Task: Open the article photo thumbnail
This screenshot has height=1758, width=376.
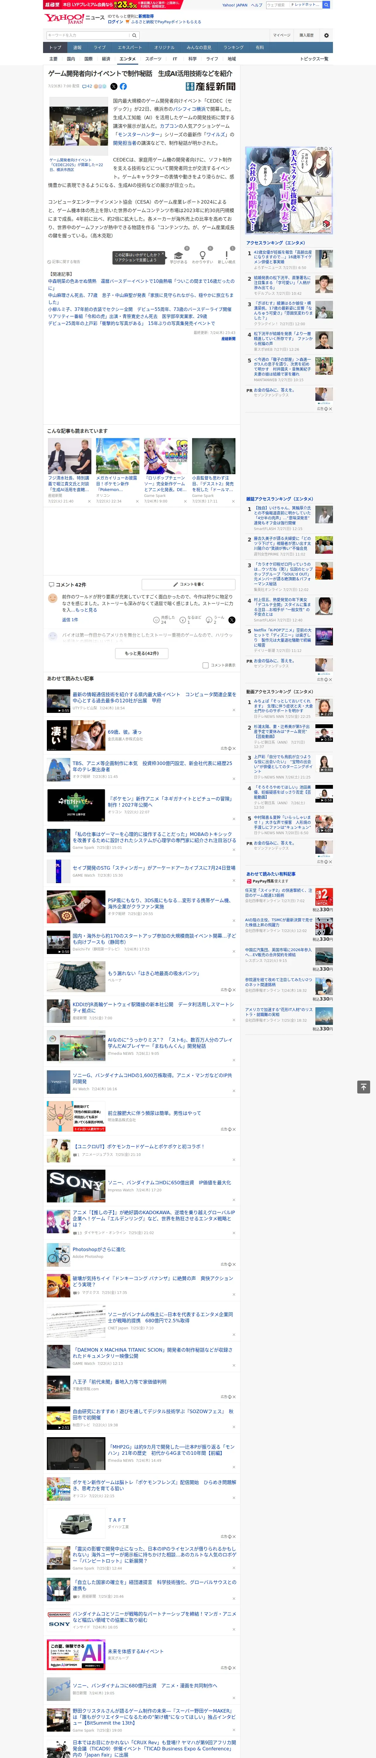Action: 78,126
